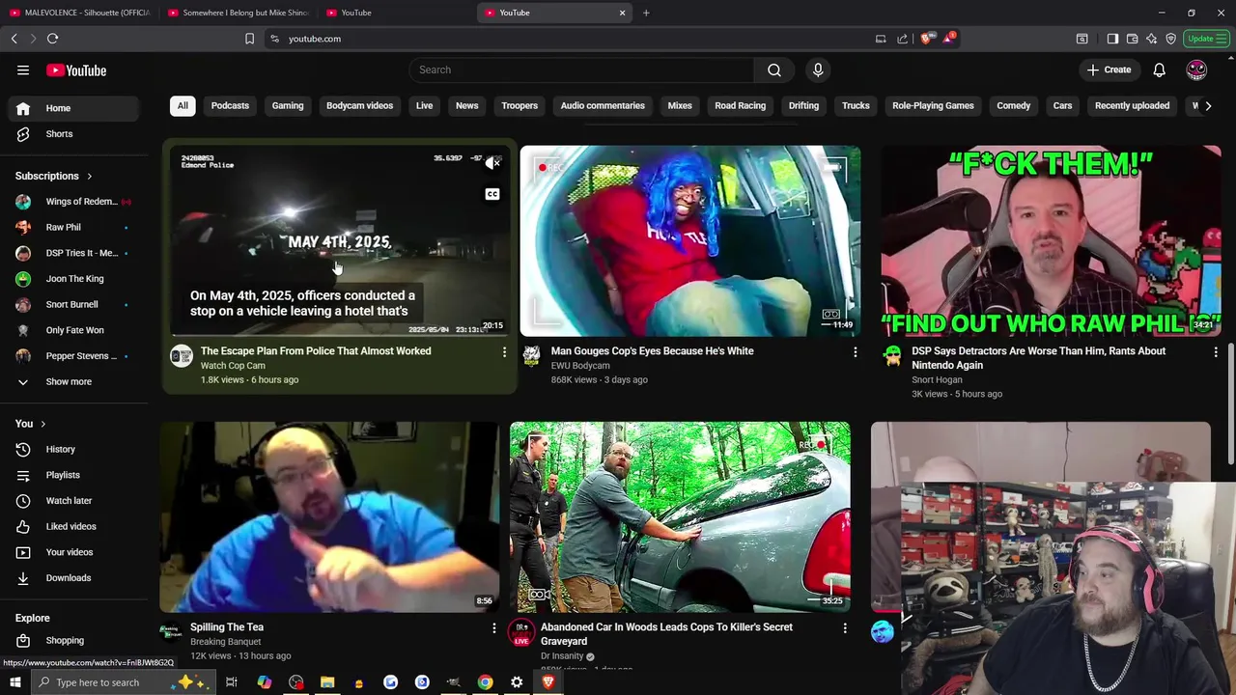Open options menu for DSP Says Detractors video

click(x=1216, y=352)
